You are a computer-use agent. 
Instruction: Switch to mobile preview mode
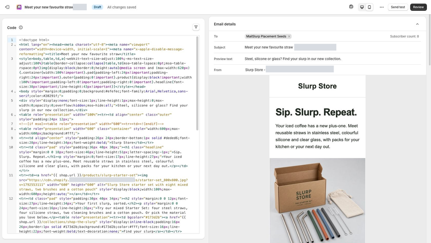point(369,7)
